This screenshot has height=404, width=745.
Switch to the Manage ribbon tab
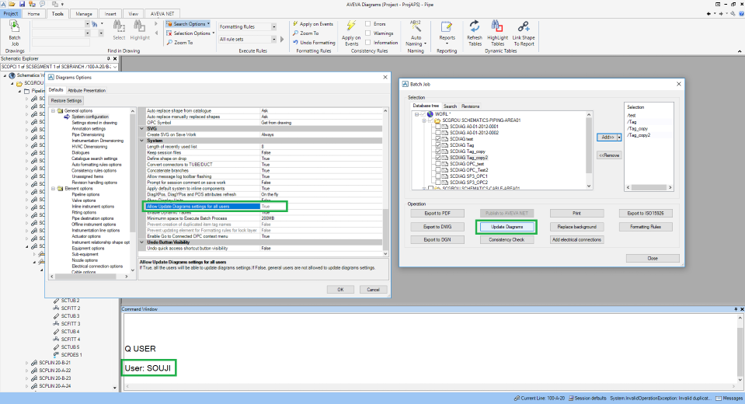pos(84,14)
